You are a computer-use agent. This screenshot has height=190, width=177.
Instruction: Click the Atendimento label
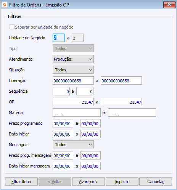21,59
